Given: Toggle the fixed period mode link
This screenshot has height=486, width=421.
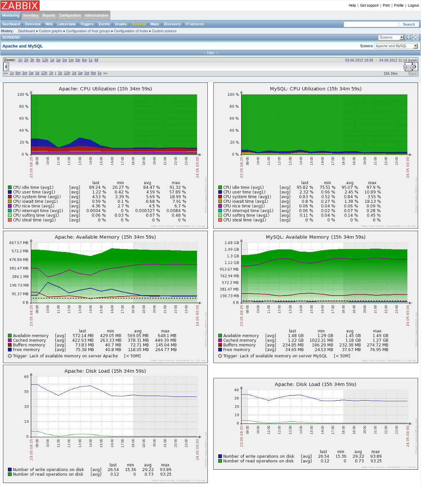Looking at the screenshot, I should click(412, 73).
